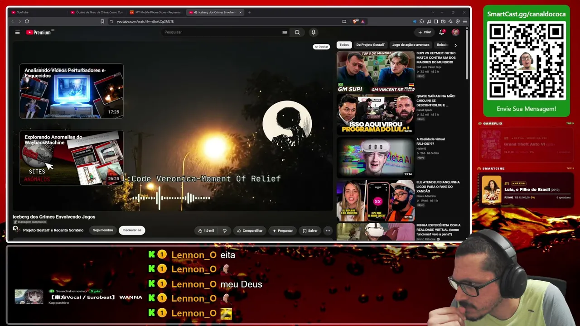Click the video title Iceberg dos Crimes Envolvendo Jogos
This screenshot has width=580, height=326.
click(x=54, y=217)
